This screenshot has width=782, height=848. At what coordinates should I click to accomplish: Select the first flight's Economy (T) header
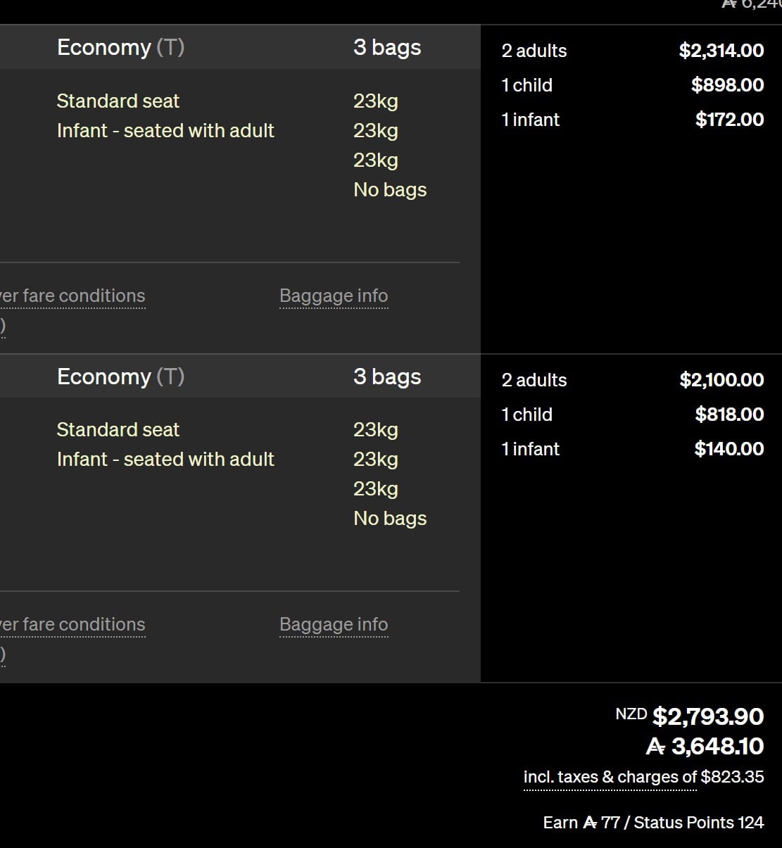click(x=120, y=48)
